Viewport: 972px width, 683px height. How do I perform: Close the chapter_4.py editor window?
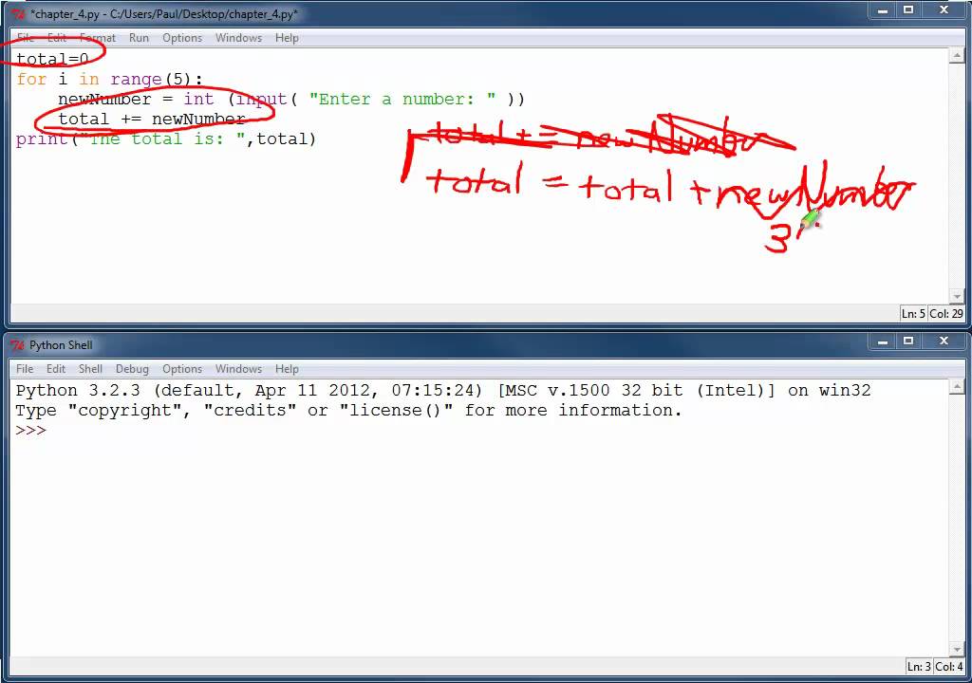point(944,10)
